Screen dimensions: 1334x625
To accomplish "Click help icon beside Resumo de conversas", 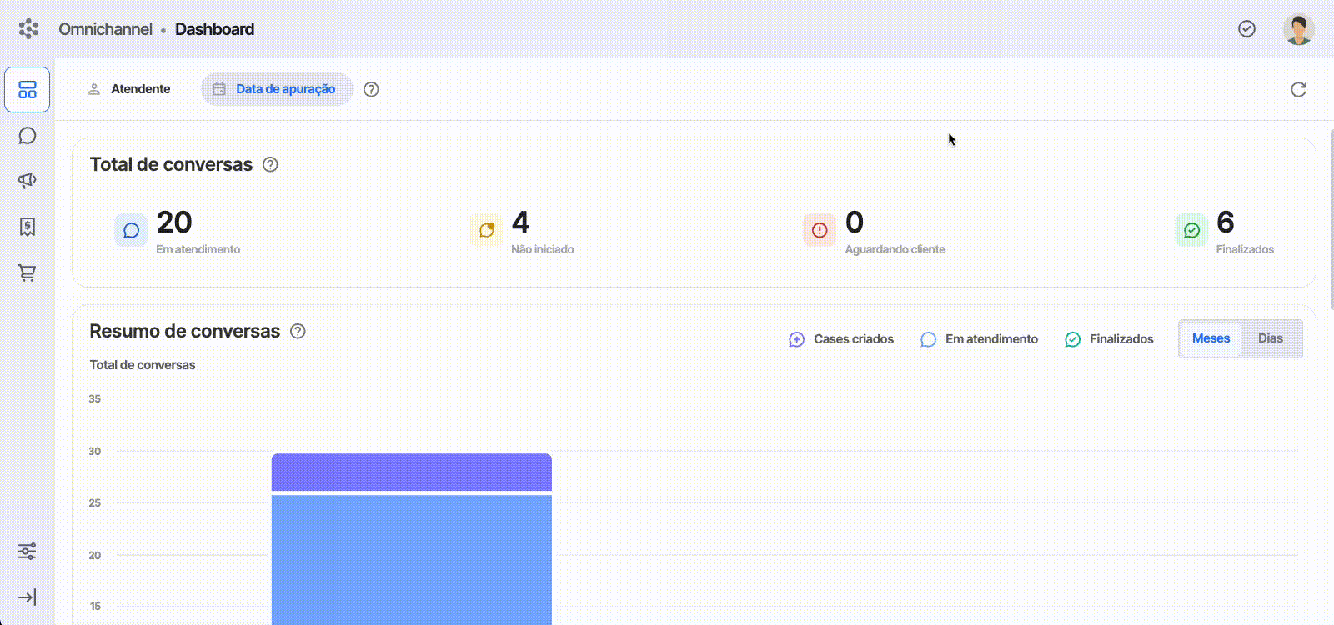I will tap(298, 331).
